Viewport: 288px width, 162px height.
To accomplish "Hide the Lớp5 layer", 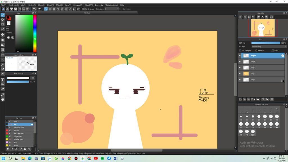I will coord(240,62).
